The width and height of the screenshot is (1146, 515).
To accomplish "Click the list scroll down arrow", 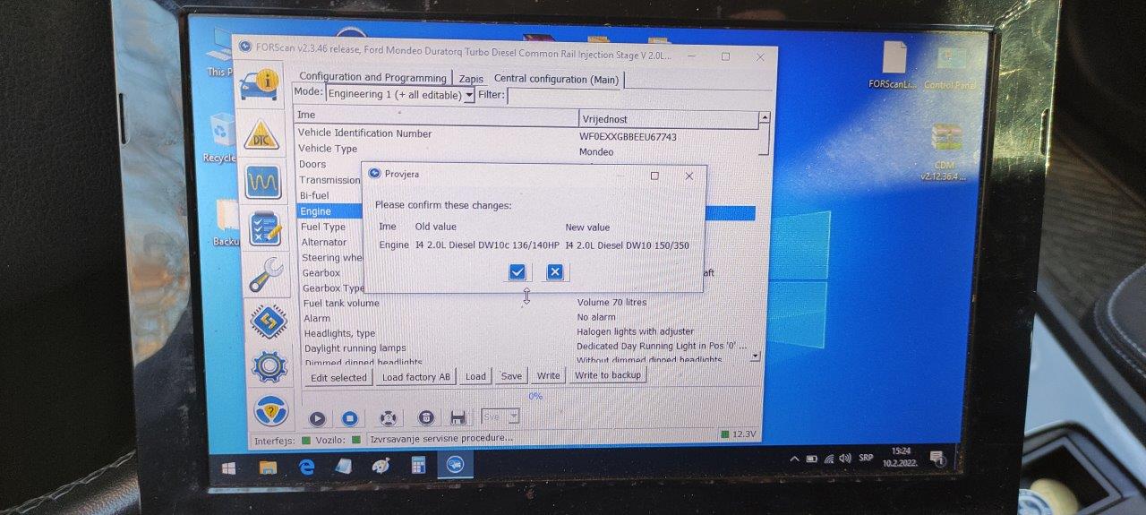I will 755,356.
